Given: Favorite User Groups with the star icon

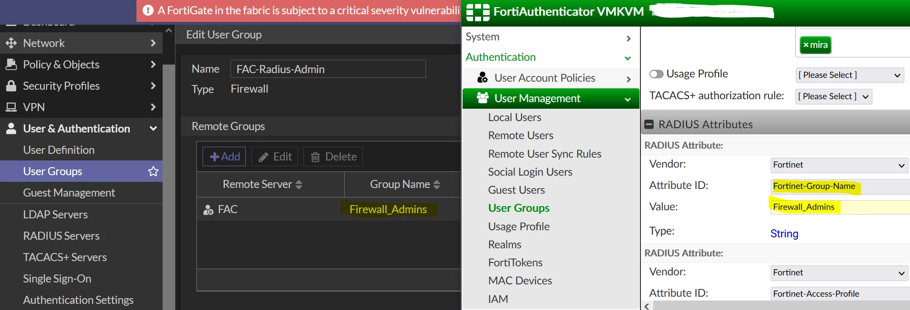Looking at the screenshot, I should click(x=153, y=171).
